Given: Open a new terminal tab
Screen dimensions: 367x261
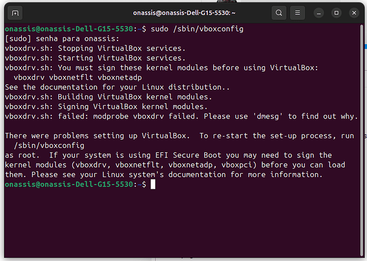Looking at the screenshot, I should [x=15, y=13].
